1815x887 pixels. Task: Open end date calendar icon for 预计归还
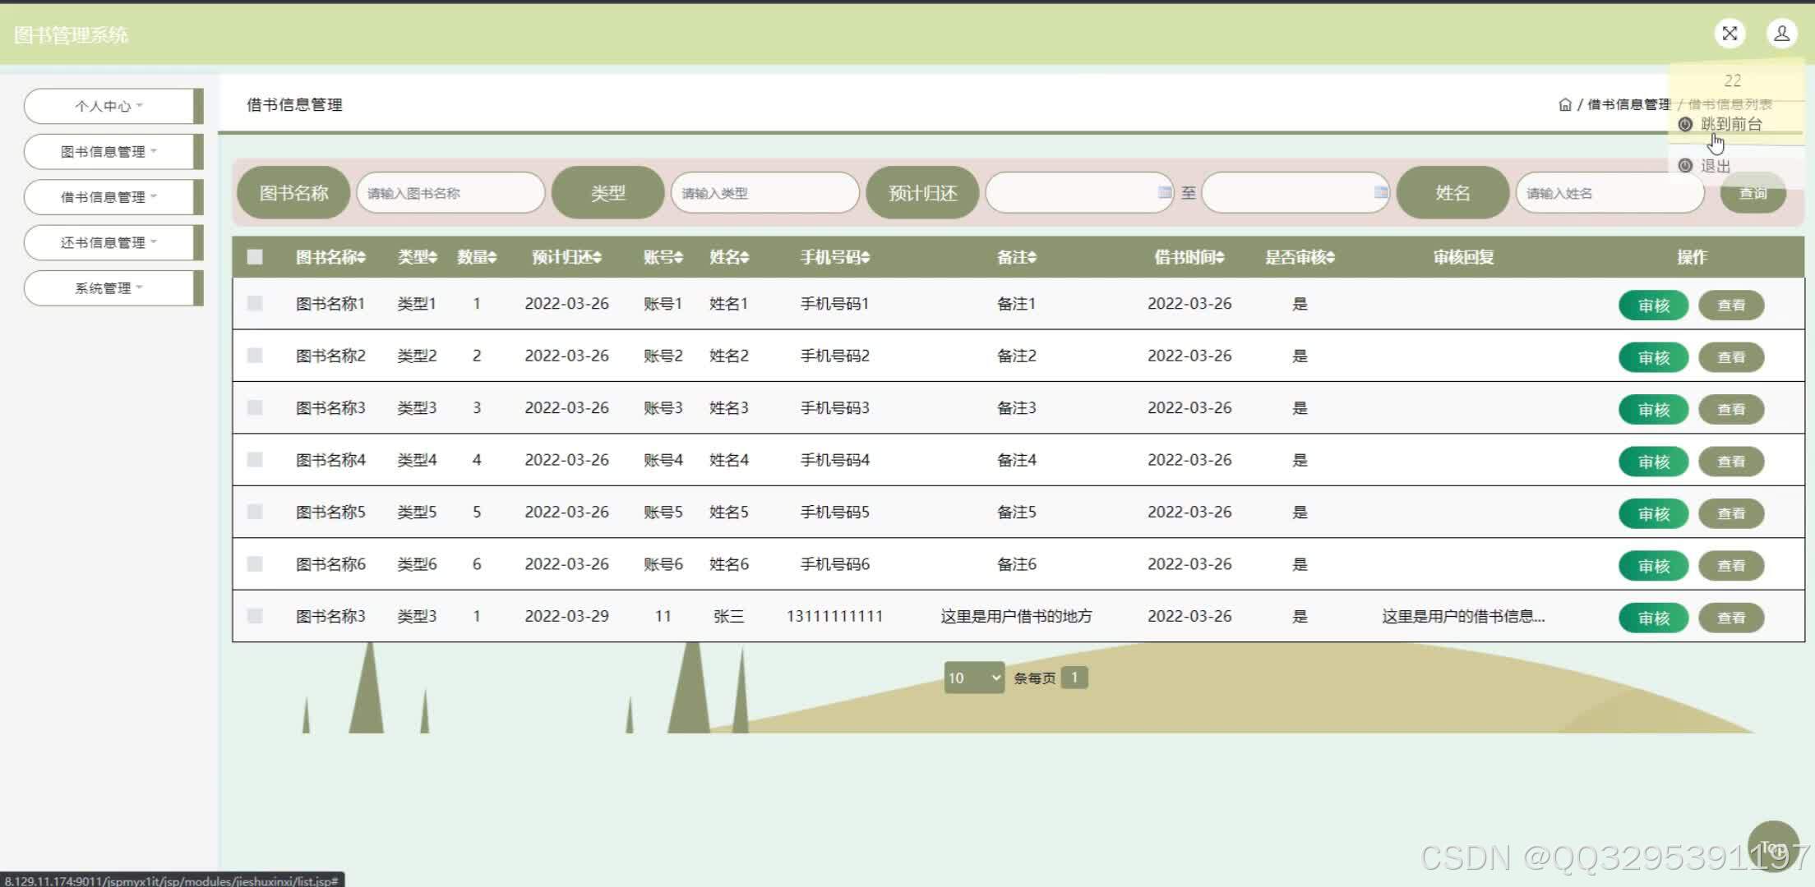coord(1380,192)
